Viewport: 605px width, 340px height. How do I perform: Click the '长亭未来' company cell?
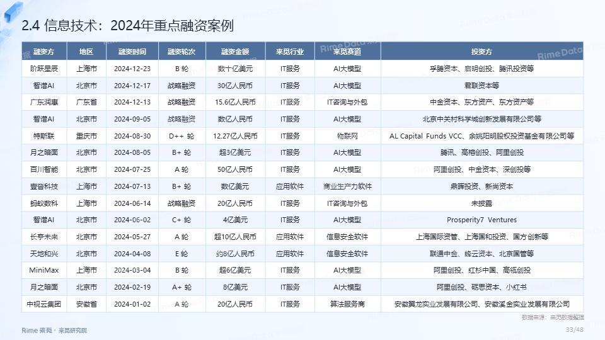tap(44, 237)
